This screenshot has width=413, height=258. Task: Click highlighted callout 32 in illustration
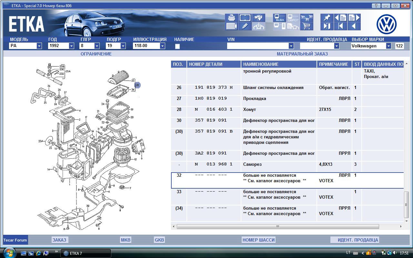coord(137,85)
